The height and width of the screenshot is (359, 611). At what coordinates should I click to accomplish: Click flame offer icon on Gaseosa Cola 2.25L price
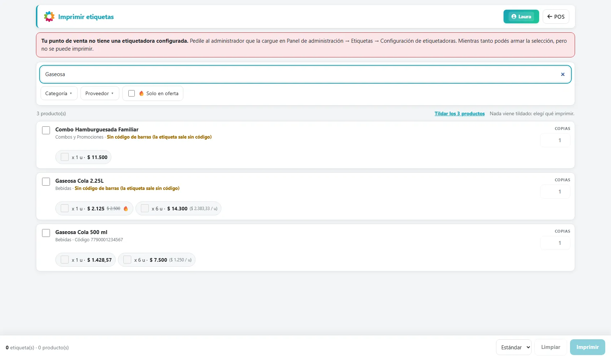click(x=126, y=209)
